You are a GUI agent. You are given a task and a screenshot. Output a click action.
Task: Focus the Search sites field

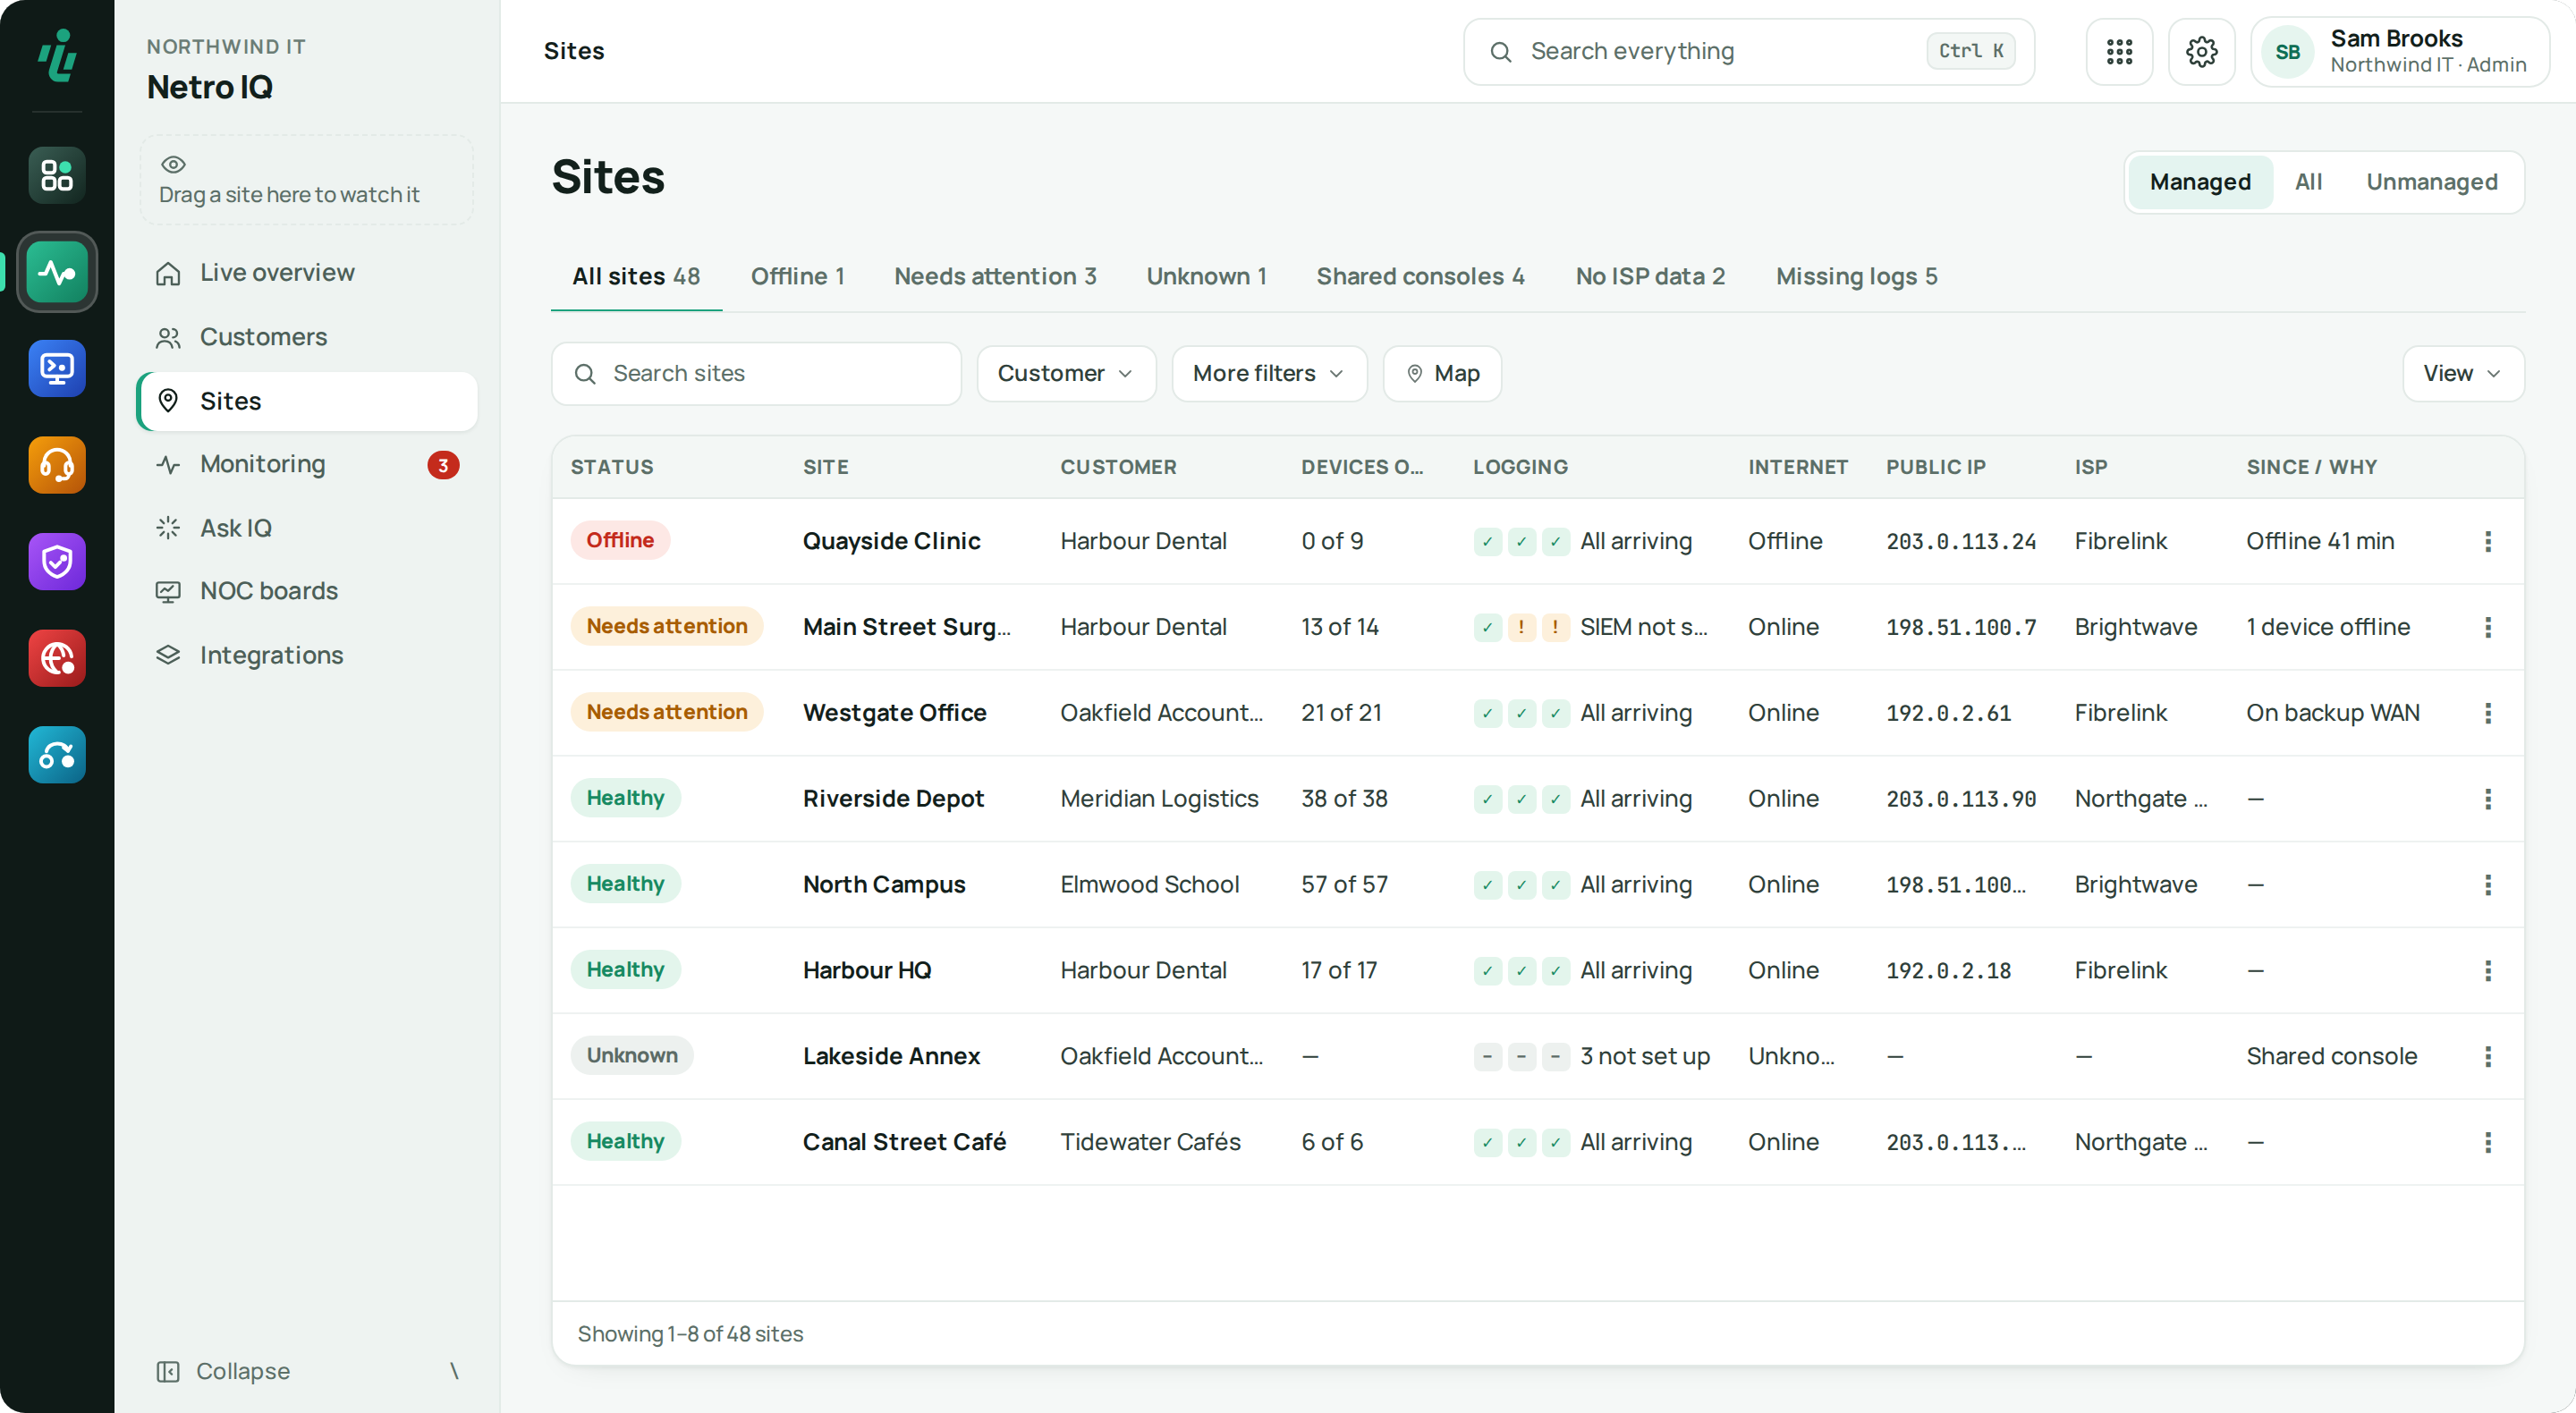tap(756, 374)
